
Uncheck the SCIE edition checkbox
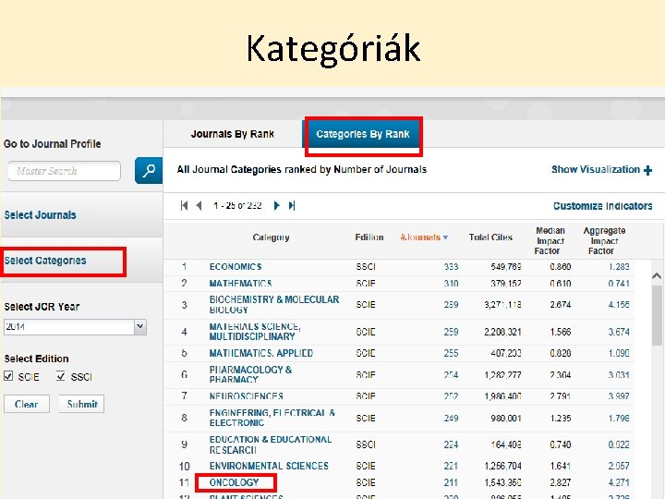(x=8, y=376)
